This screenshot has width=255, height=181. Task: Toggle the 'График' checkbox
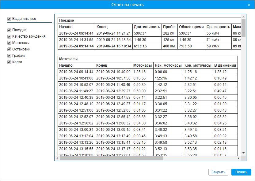pyautogui.click(x=9, y=56)
